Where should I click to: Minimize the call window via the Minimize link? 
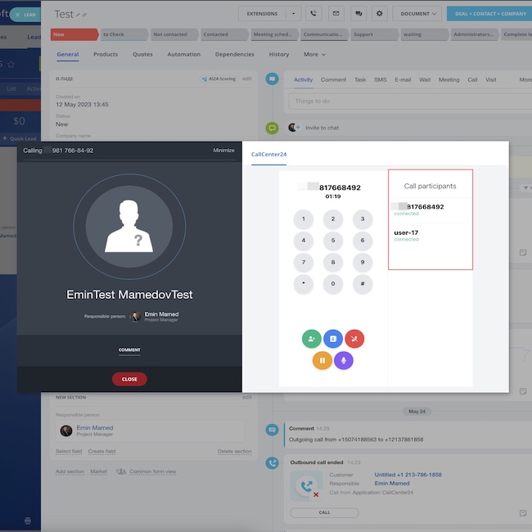click(223, 151)
